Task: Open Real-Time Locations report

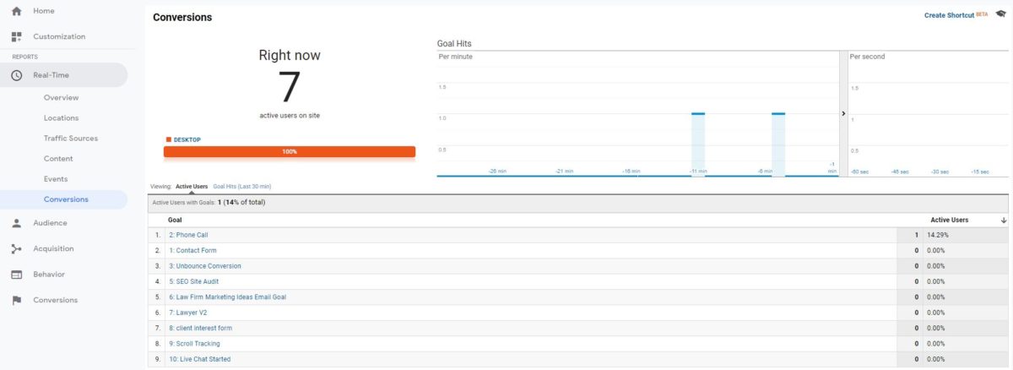Action: (x=61, y=118)
